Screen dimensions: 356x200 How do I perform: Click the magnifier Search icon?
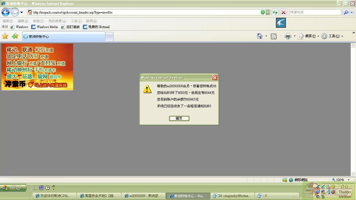click(346, 12)
